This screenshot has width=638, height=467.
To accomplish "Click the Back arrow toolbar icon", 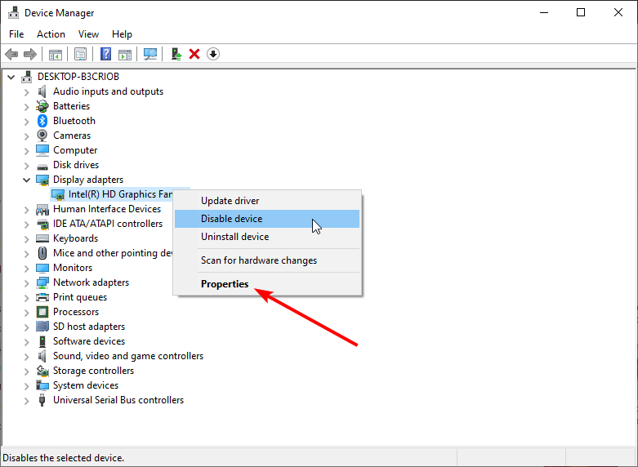I will [11, 54].
